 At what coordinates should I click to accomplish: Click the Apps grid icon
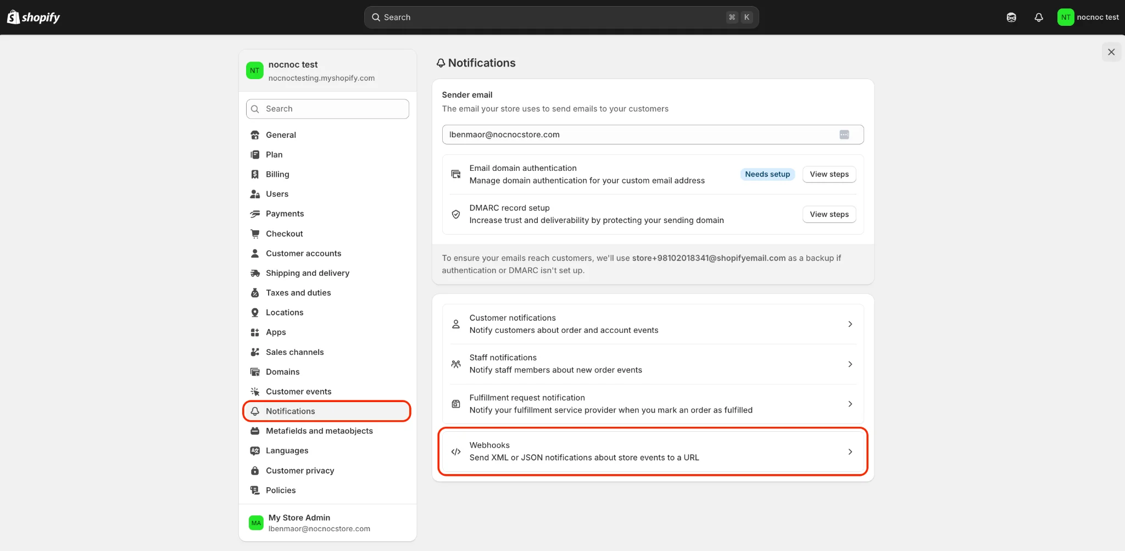(x=255, y=332)
